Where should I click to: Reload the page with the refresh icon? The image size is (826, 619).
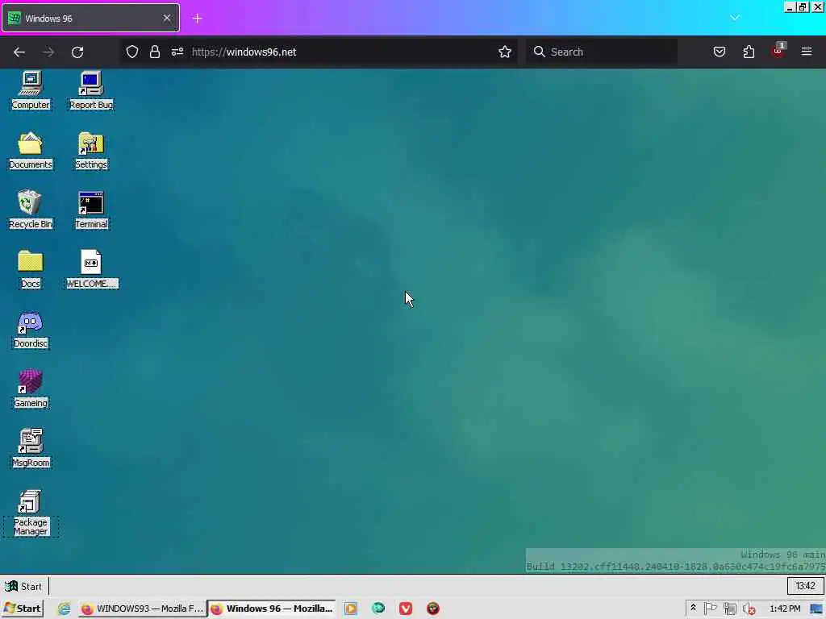[x=77, y=52]
